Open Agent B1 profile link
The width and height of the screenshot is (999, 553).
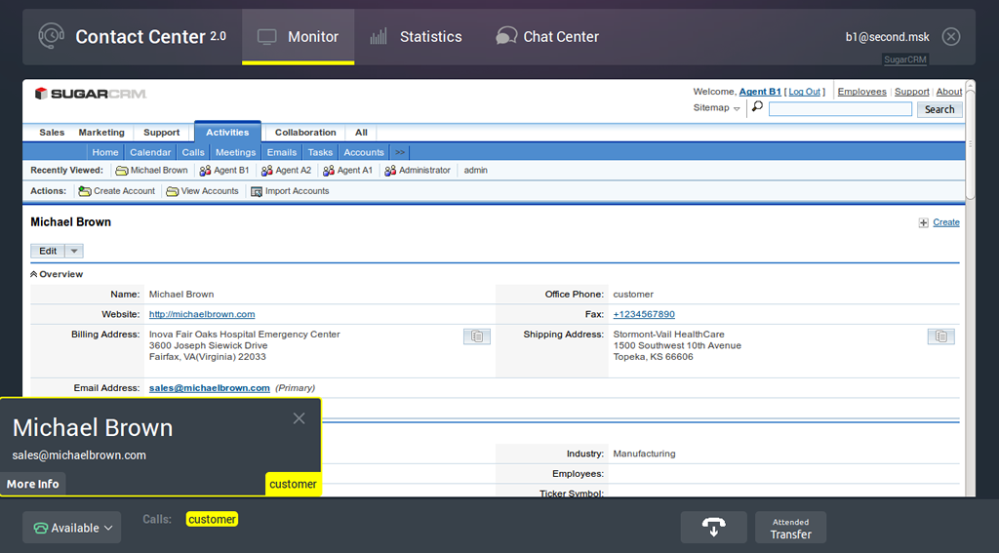(759, 92)
